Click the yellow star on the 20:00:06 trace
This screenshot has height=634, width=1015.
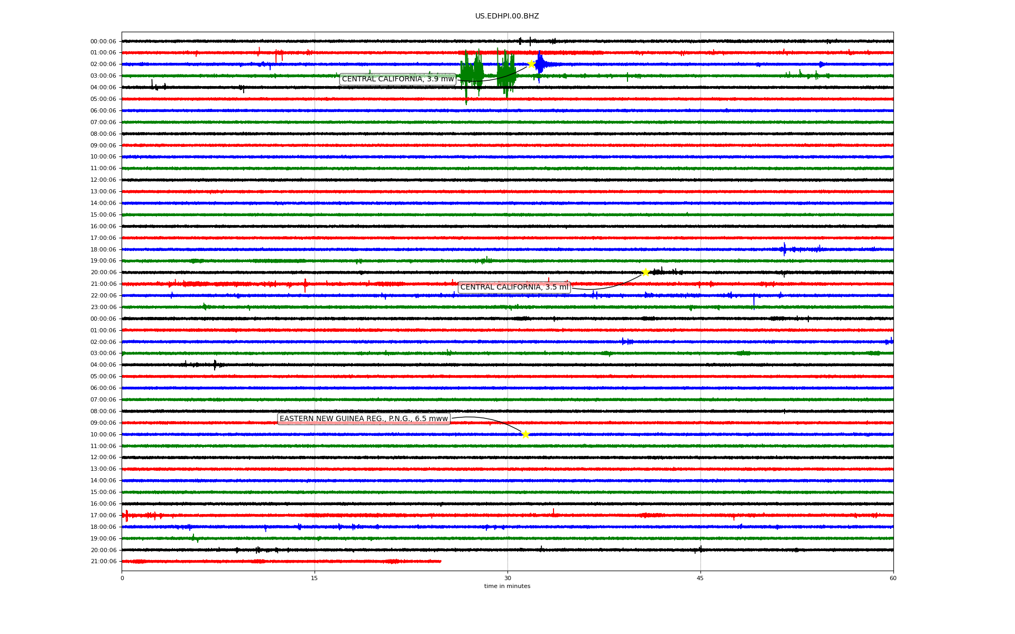point(645,272)
